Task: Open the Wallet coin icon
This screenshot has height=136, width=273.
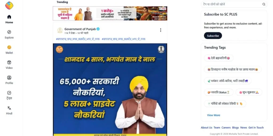Action: pyautogui.click(x=9, y=47)
